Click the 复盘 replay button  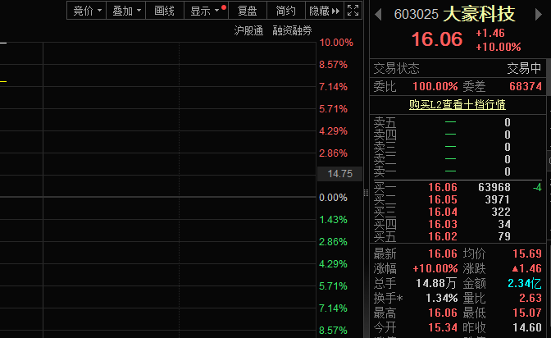(x=248, y=11)
